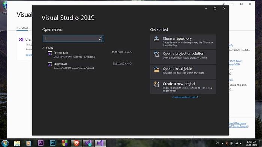Choose the Open a local folder button
The height and width of the screenshot is (147, 262).
click(x=183, y=72)
